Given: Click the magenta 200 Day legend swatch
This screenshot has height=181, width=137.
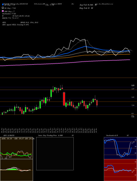Looking at the screenshot, I should [3, 11].
